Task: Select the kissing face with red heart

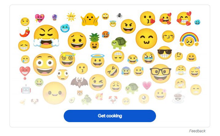Action: pyautogui.click(x=148, y=19)
